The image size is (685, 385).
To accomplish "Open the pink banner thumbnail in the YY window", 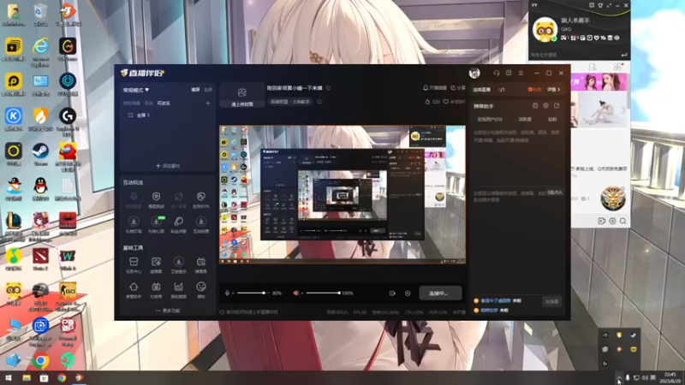I will (599, 82).
